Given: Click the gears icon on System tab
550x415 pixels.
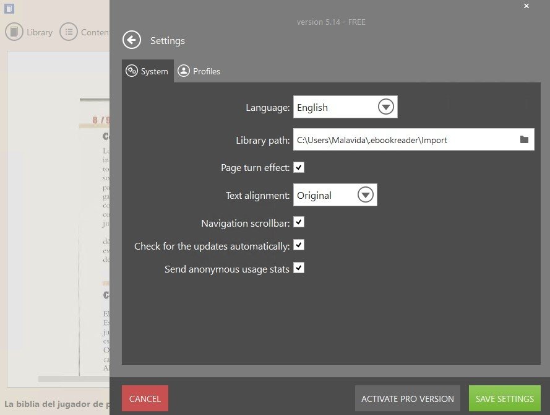Looking at the screenshot, I should click(131, 71).
